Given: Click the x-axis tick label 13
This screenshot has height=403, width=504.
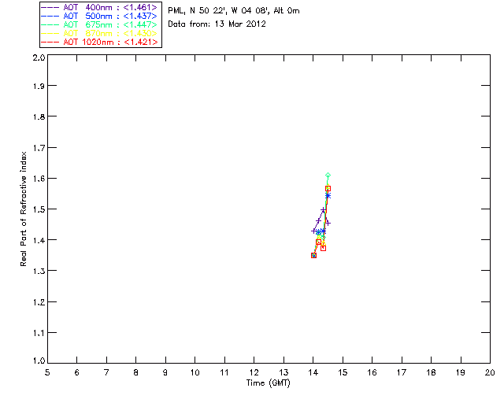Looking at the screenshot, I should click(x=283, y=372).
